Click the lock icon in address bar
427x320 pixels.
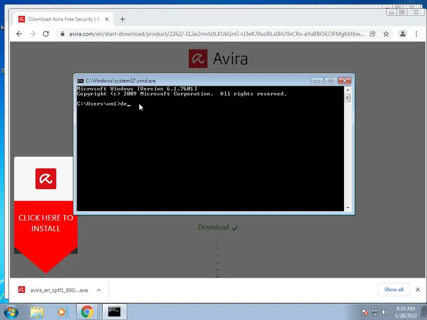pos(63,34)
